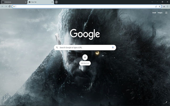Click the large Google logo

pyautogui.click(x=85, y=34)
